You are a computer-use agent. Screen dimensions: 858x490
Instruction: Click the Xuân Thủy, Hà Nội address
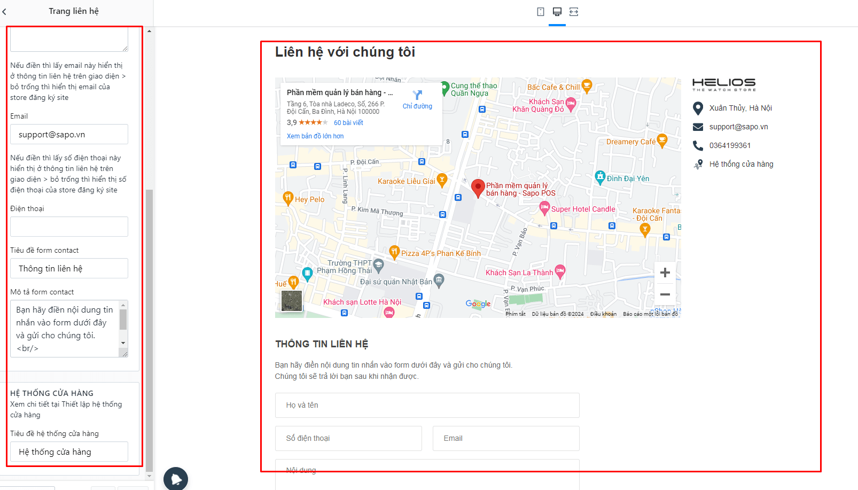click(740, 108)
